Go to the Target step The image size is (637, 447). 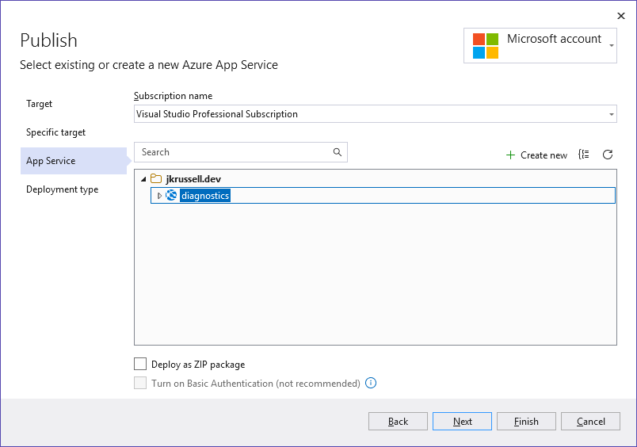point(39,104)
